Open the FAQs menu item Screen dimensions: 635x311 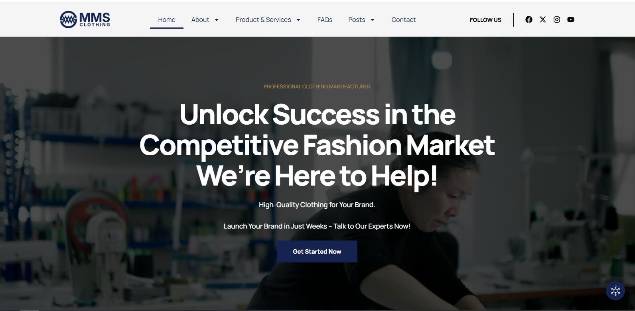pyautogui.click(x=325, y=20)
